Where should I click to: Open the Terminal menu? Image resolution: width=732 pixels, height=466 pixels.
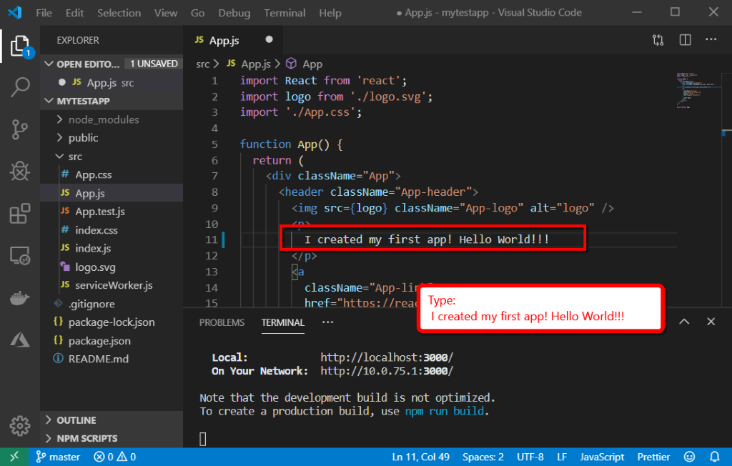coord(285,12)
